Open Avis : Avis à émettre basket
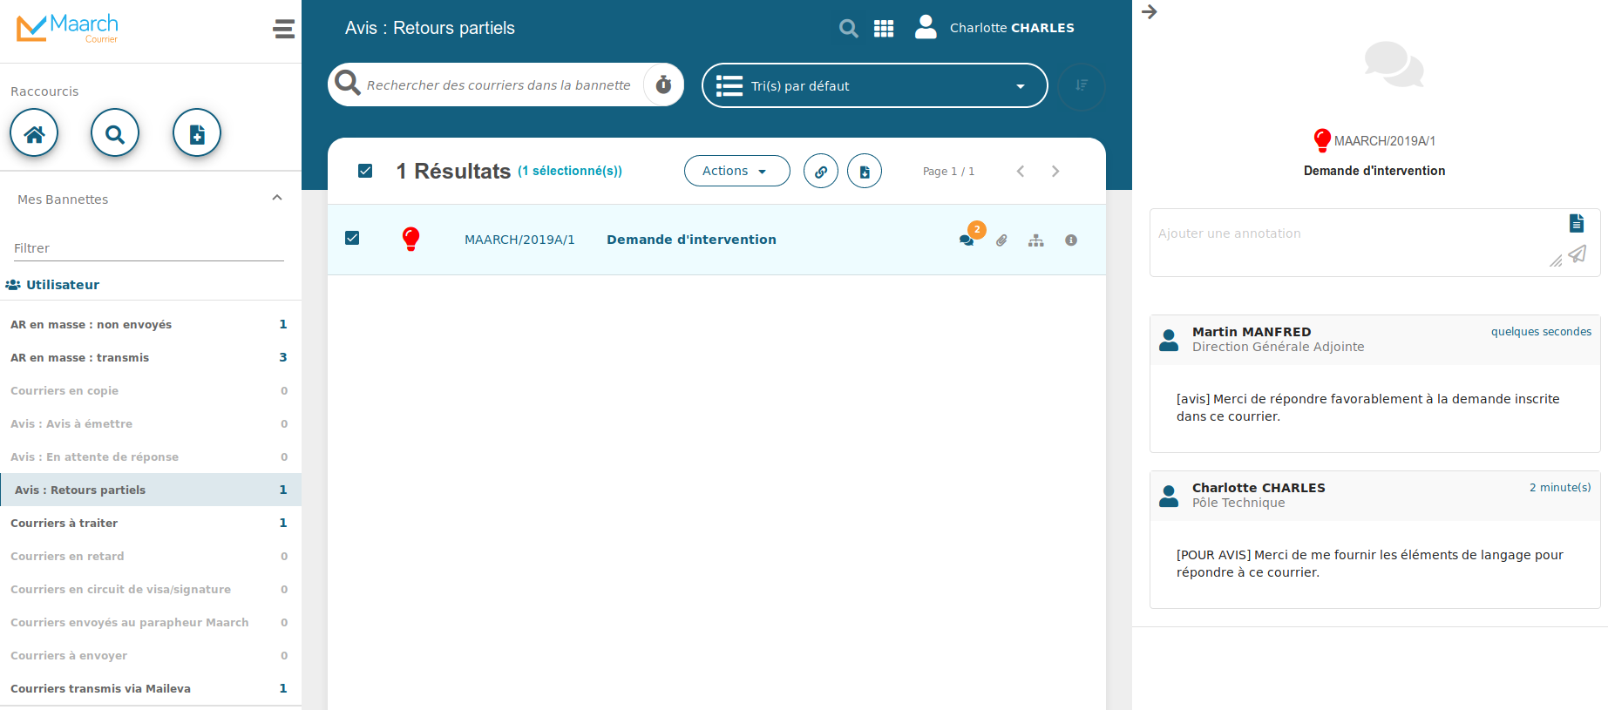This screenshot has width=1608, height=710. pyautogui.click(x=151, y=423)
